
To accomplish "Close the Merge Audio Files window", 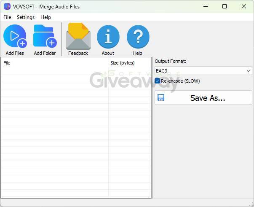I will click(x=244, y=6).
